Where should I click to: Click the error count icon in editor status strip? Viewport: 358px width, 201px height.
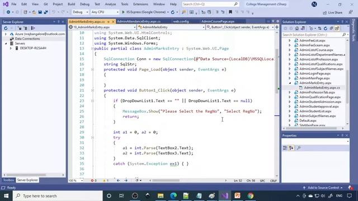(x=92, y=180)
